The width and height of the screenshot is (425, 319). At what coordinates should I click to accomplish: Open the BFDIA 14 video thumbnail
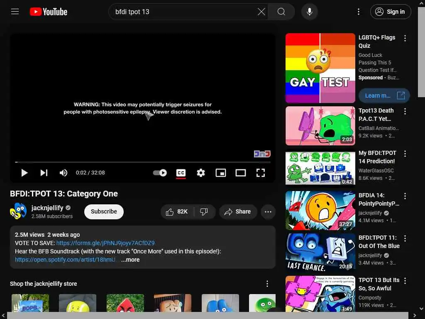coord(320,211)
